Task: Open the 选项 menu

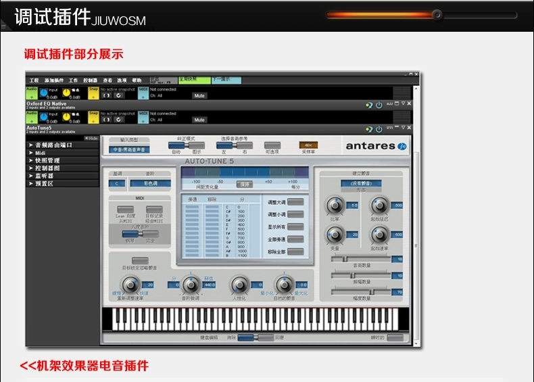Action: (x=122, y=80)
